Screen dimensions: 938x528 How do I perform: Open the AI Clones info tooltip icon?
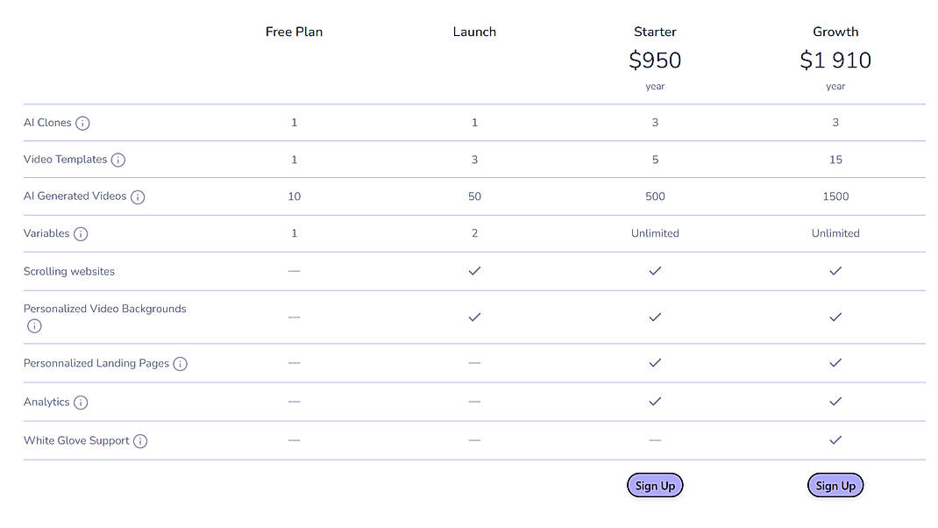82,123
